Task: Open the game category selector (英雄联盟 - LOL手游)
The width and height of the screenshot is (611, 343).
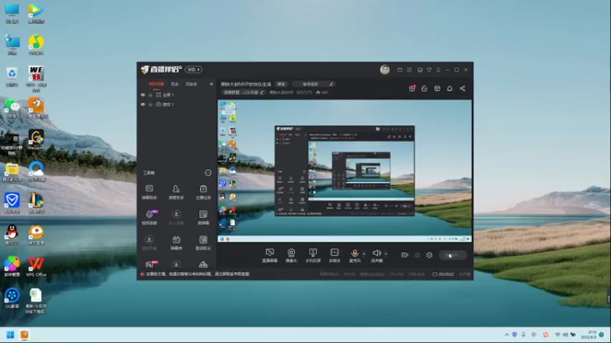Action: coord(244,92)
